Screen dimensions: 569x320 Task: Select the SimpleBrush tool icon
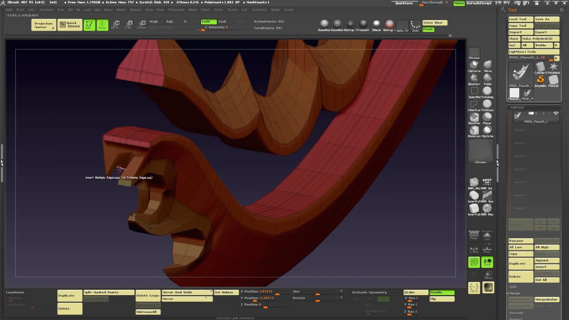pyautogui.click(x=540, y=80)
